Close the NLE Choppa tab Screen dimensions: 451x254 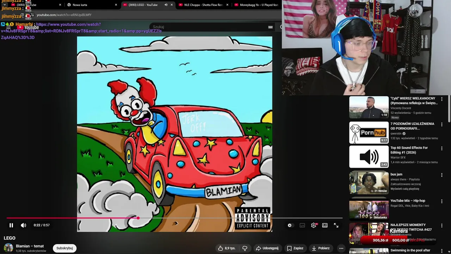(x=227, y=5)
